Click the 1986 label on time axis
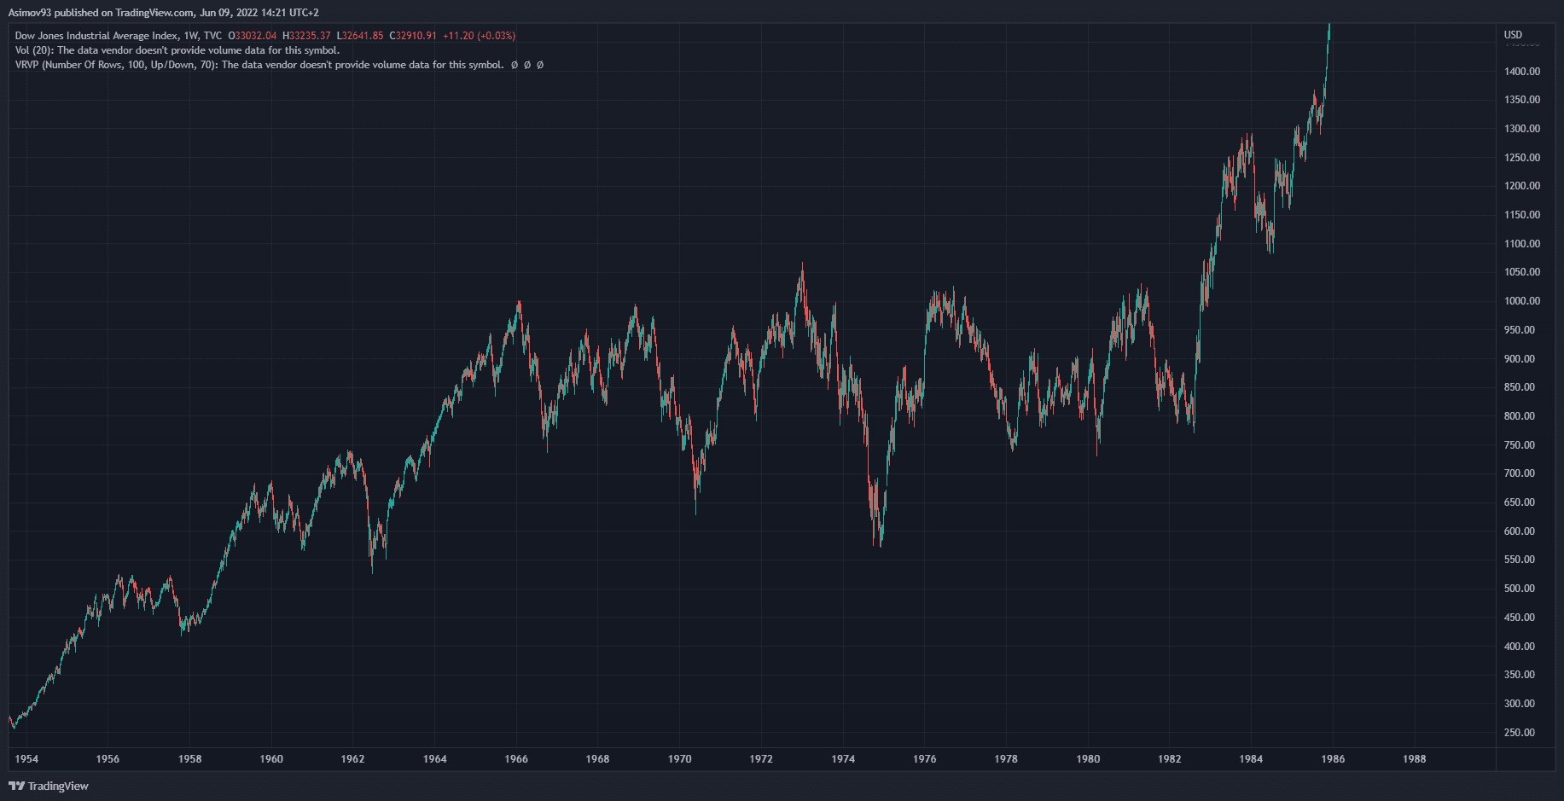The width and height of the screenshot is (1564, 801). coord(1333,758)
